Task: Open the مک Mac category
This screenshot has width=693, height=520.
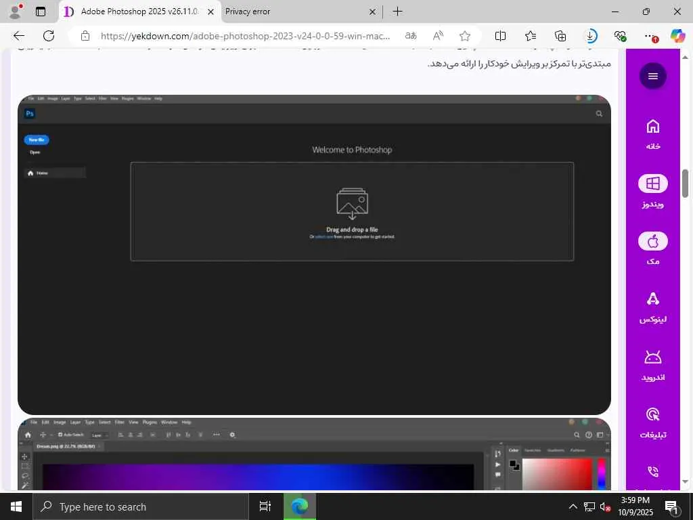Action: 653,249
